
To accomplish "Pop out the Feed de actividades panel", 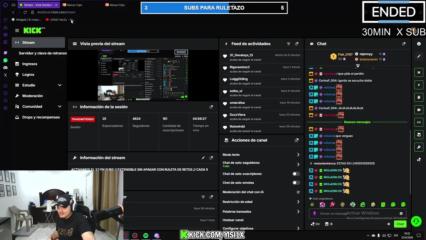I will point(297,44).
